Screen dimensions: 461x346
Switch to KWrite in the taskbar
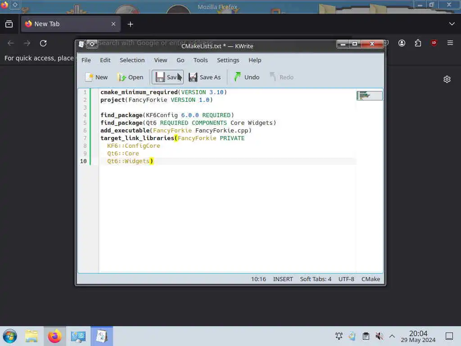click(102, 336)
